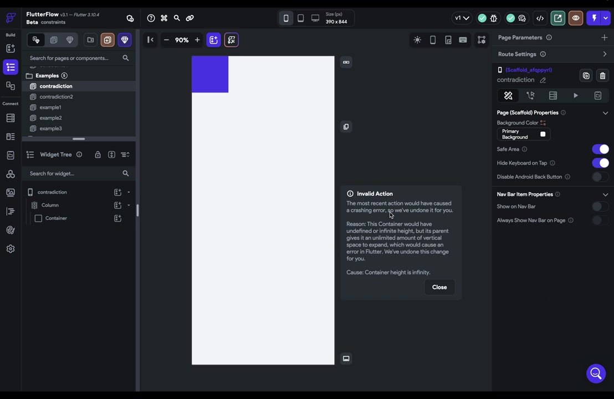This screenshot has height=399, width=614.
Task: Open example1 page
Action: click(50, 108)
